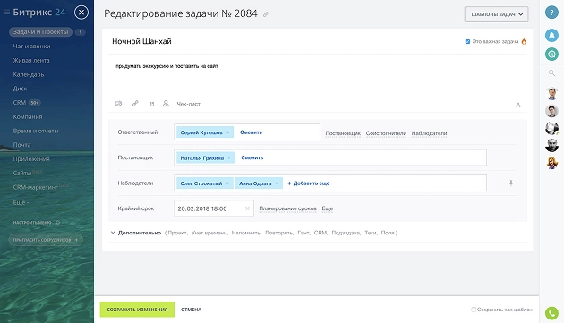
Task: Click the search magnifier in the right sidebar
Action: (x=551, y=73)
